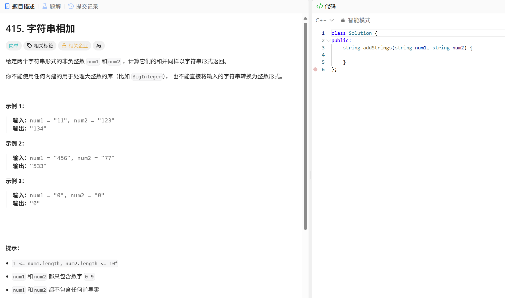Open the 题目描述 tab
The height and width of the screenshot is (298, 505).
[x=20, y=6]
